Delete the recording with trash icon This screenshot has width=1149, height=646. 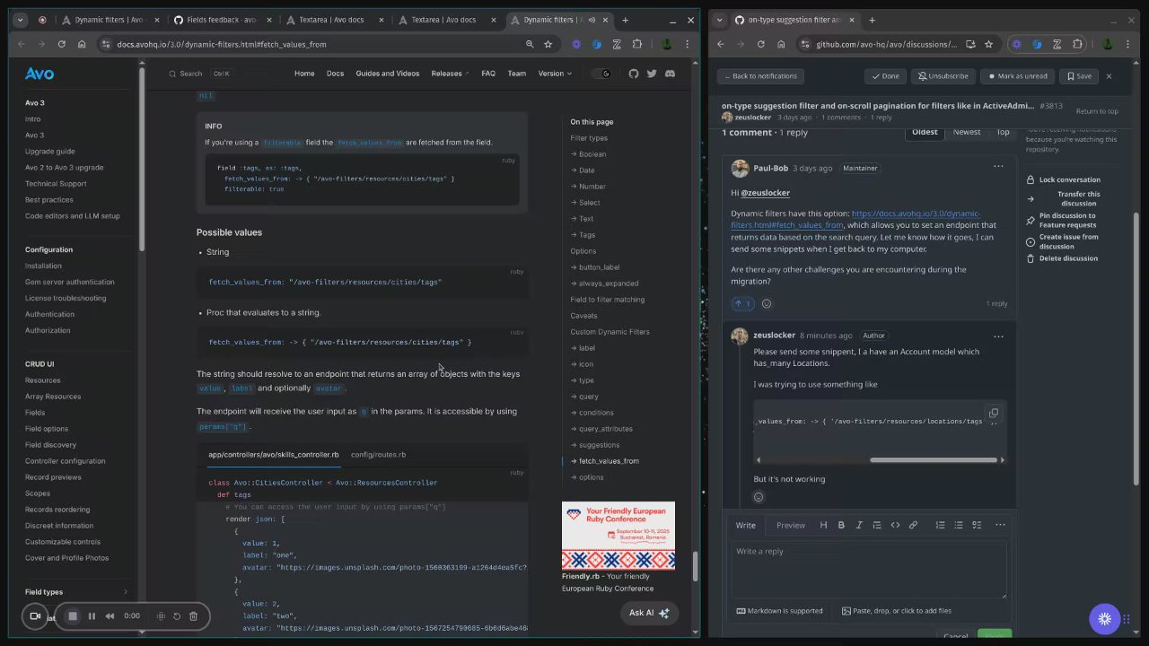pos(193,616)
